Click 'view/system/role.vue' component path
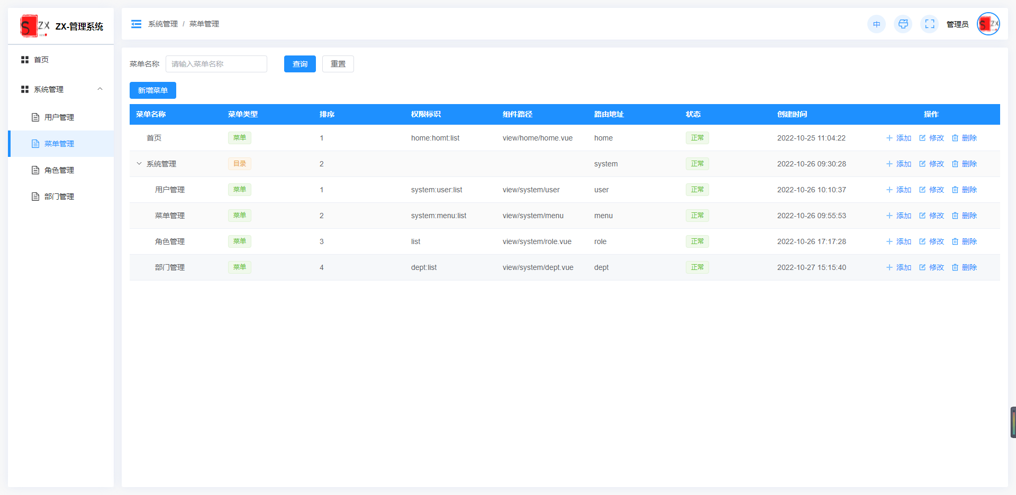1016x495 pixels. [537, 241]
